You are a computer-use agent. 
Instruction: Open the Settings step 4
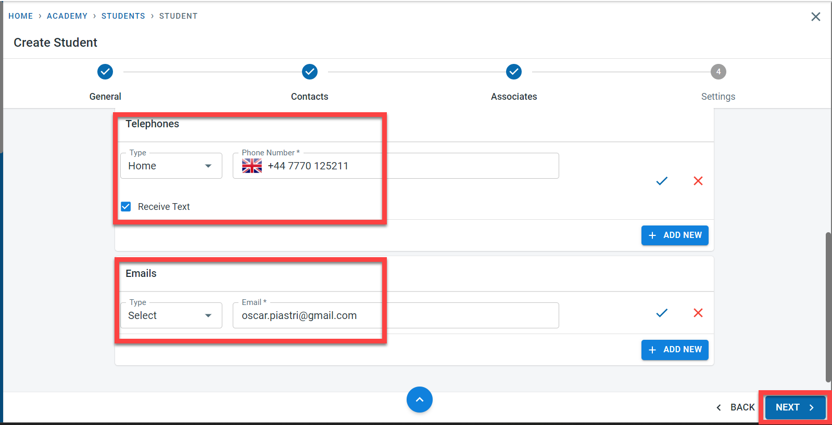tap(718, 72)
